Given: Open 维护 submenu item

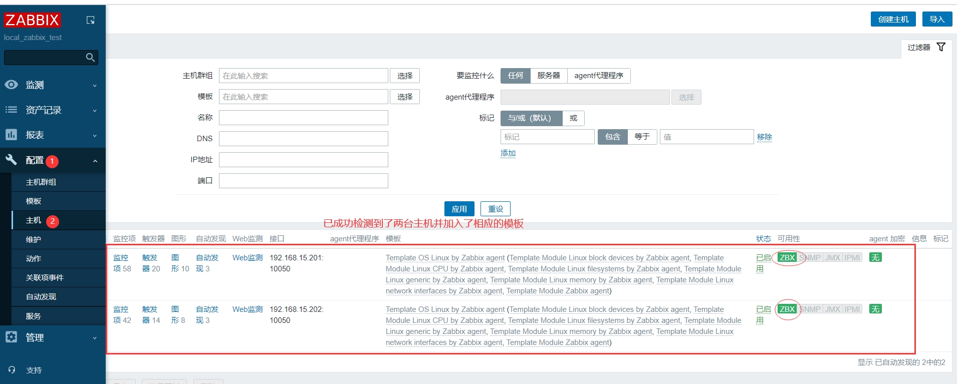Looking at the screenshot, I should pyautogui.click(x=59, y=239).
